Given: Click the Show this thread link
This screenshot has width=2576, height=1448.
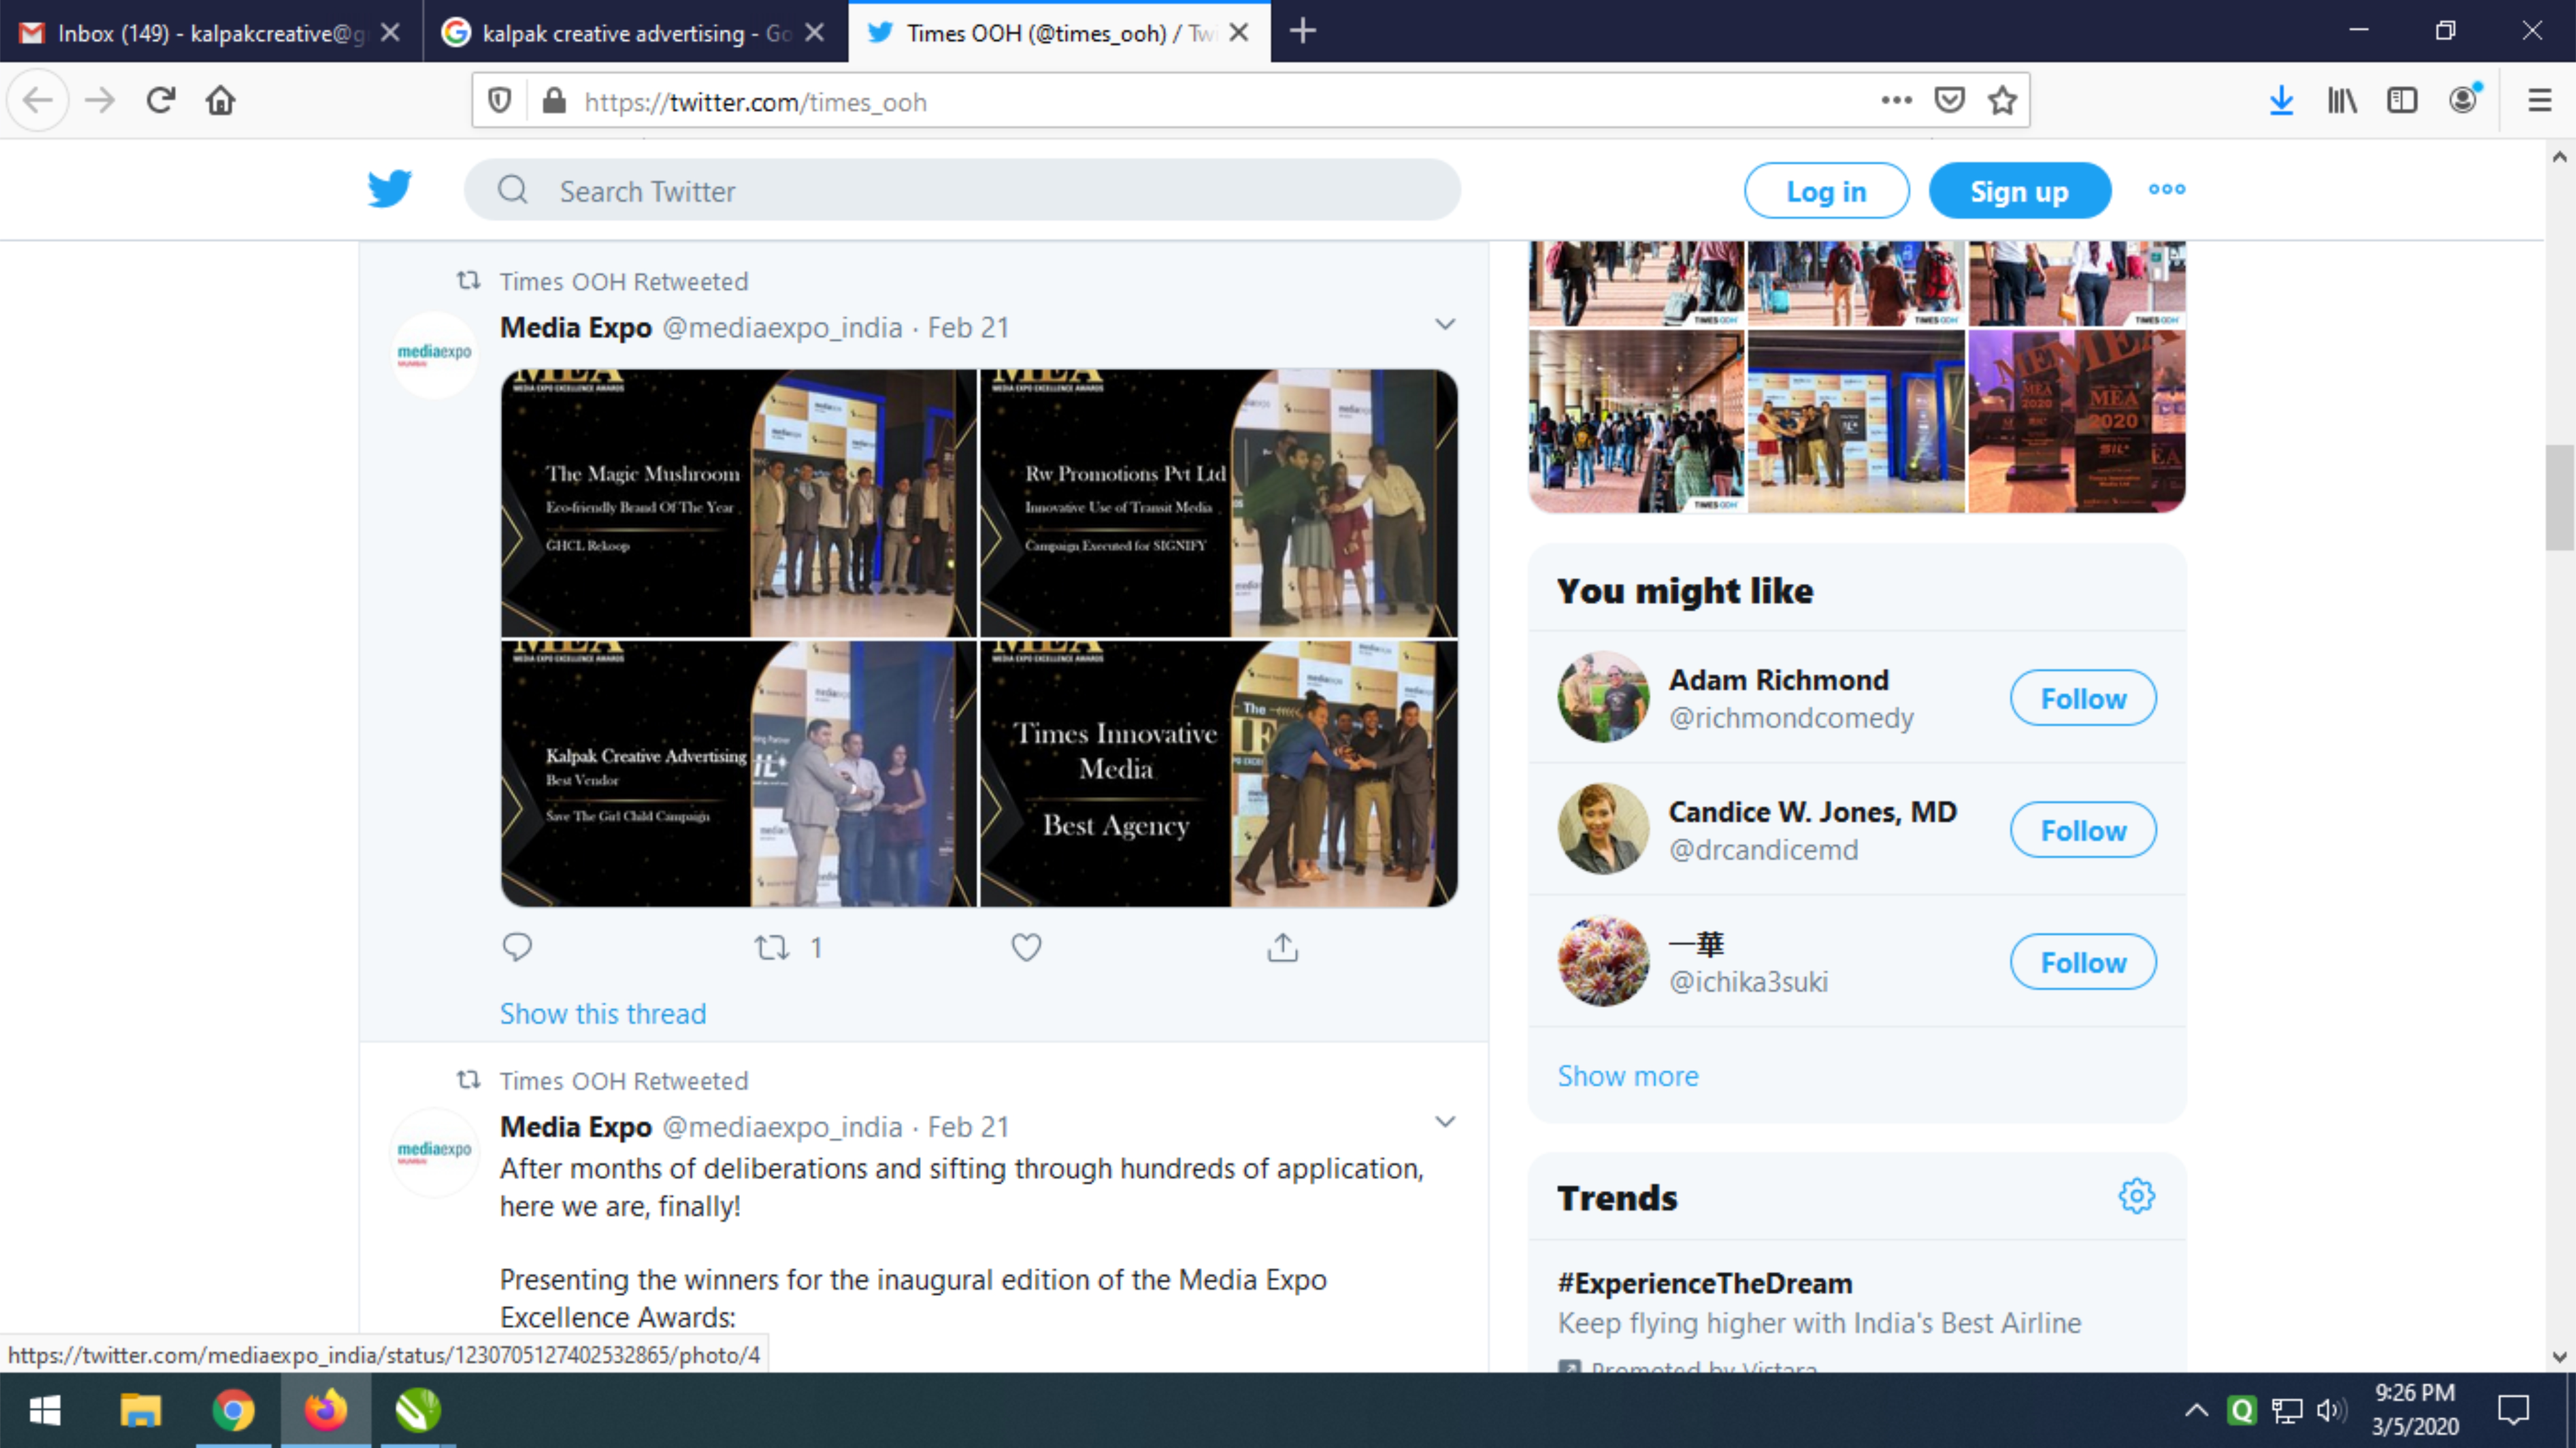Looking at the screenshot, I should tap(603, 1013).
